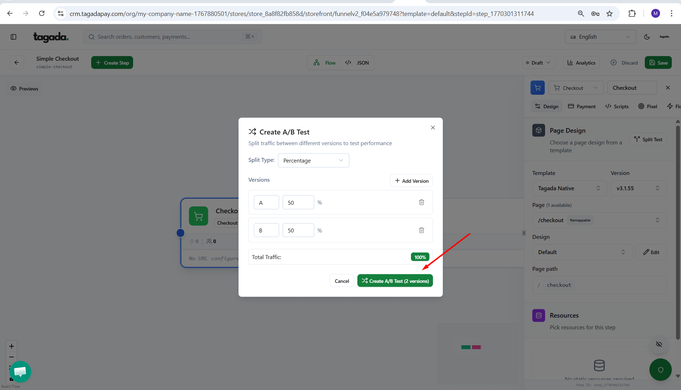
Task: Switch to the Payment tab
Action: (x=582, y=106)
